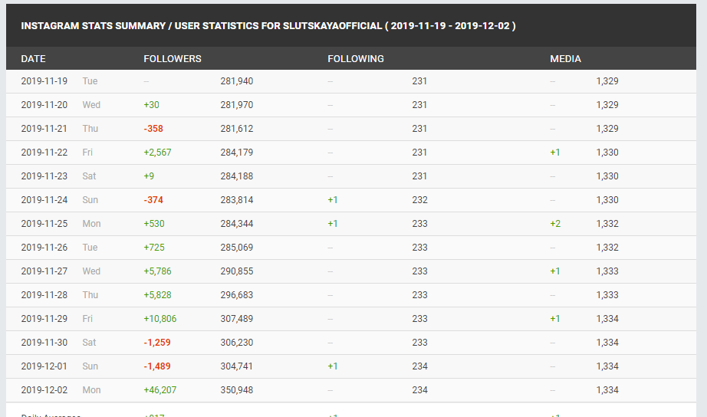Viewport: 707px width, 417px height.
Task: Select the date 2019-11-28
Action: point(44,295)
